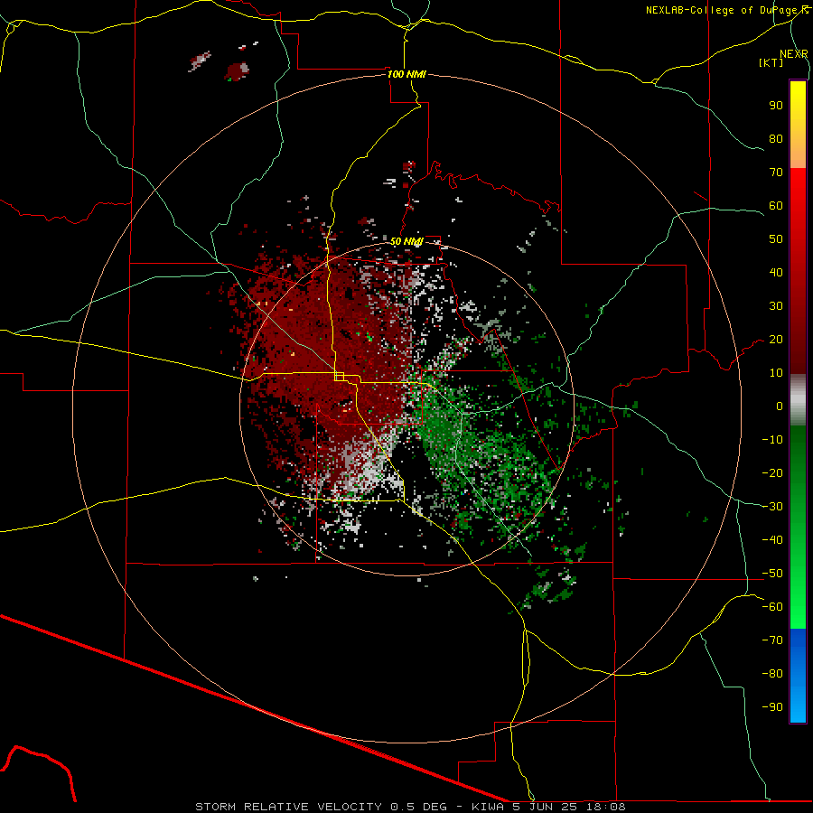The height and width of the screenshot is (813, 813).
Task: Click the -60 value on the velocity scale
Action: point(772,607)
